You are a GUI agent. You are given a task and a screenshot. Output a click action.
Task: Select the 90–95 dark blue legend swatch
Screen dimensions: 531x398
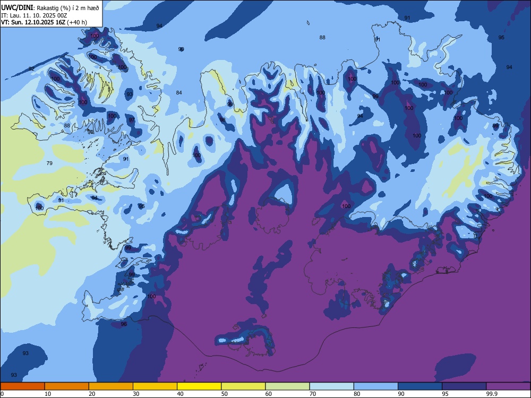[420, 386]
